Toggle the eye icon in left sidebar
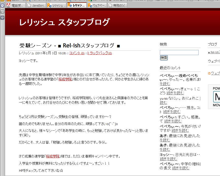The width and height of the screenshot is (220, 176). [x=2, y=18]
